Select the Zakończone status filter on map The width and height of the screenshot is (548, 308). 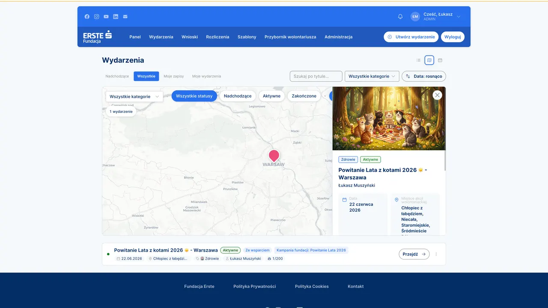click(304, 96)
